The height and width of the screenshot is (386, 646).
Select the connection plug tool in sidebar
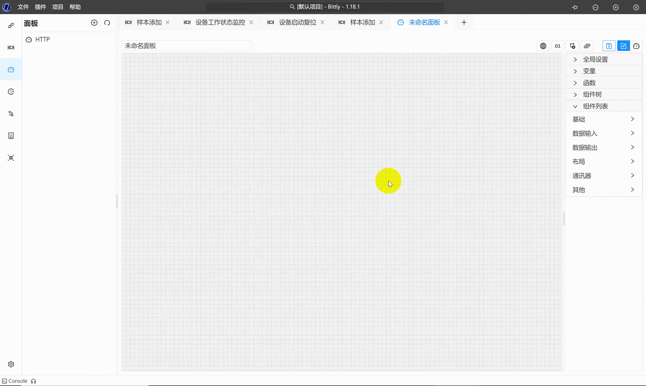click(x=11, y=25)
